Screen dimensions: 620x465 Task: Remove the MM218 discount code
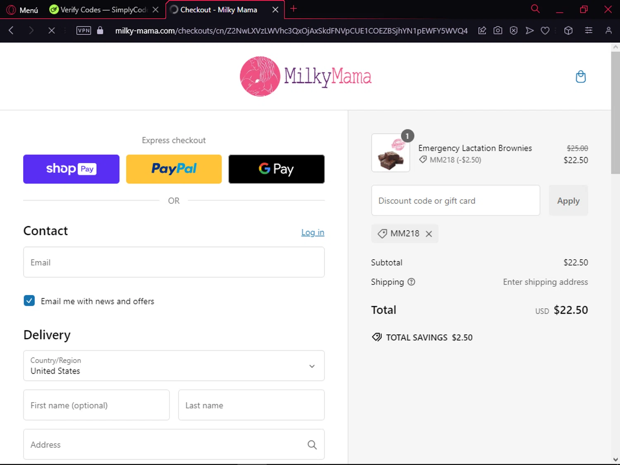429,234
